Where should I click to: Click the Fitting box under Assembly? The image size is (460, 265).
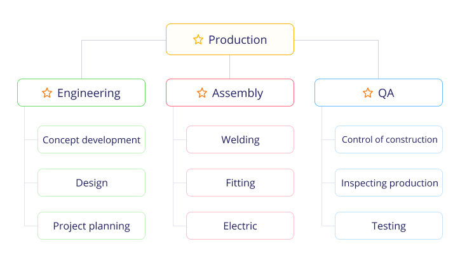[x=240, y=183]
